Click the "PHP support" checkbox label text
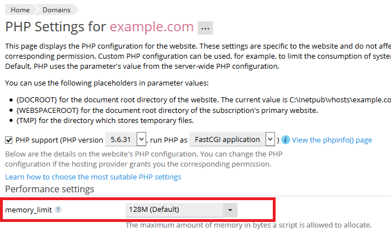Viewport: 391px width, 232px height. pos(35,140)
